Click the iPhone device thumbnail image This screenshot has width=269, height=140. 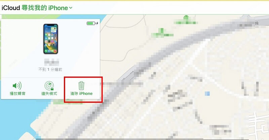[51, 39]
